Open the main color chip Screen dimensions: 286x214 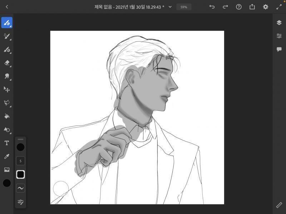click(x=7, y=183)
